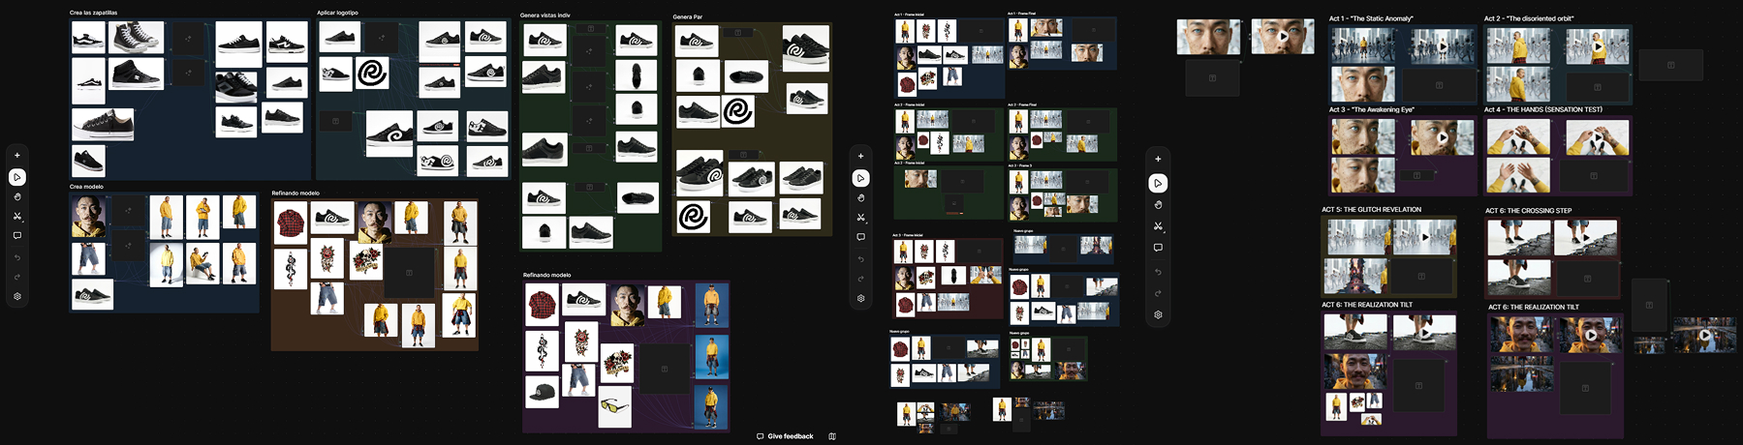Choose the select pointer tool beside Crea modelo group
This screenshot has height=445, width=1743.
click(17, 177)
